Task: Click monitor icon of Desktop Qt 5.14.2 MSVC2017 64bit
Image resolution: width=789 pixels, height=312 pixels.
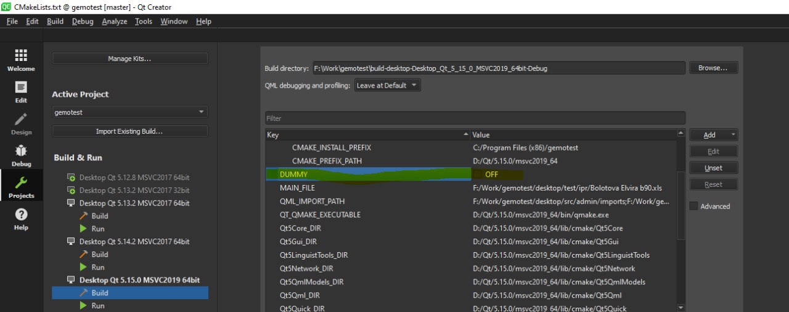Action: (x=72, y=241)
